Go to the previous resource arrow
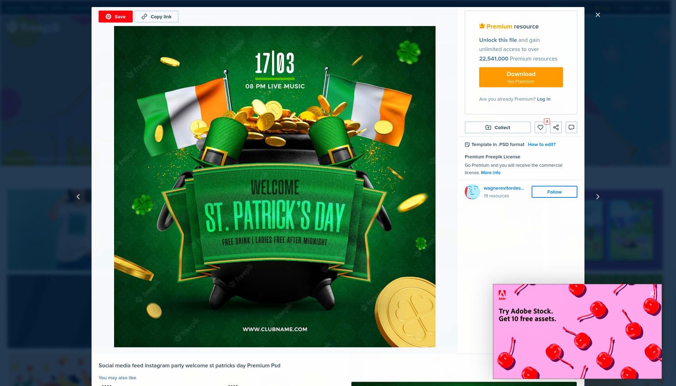The image size is (676, 386). (x=78, y=197)
